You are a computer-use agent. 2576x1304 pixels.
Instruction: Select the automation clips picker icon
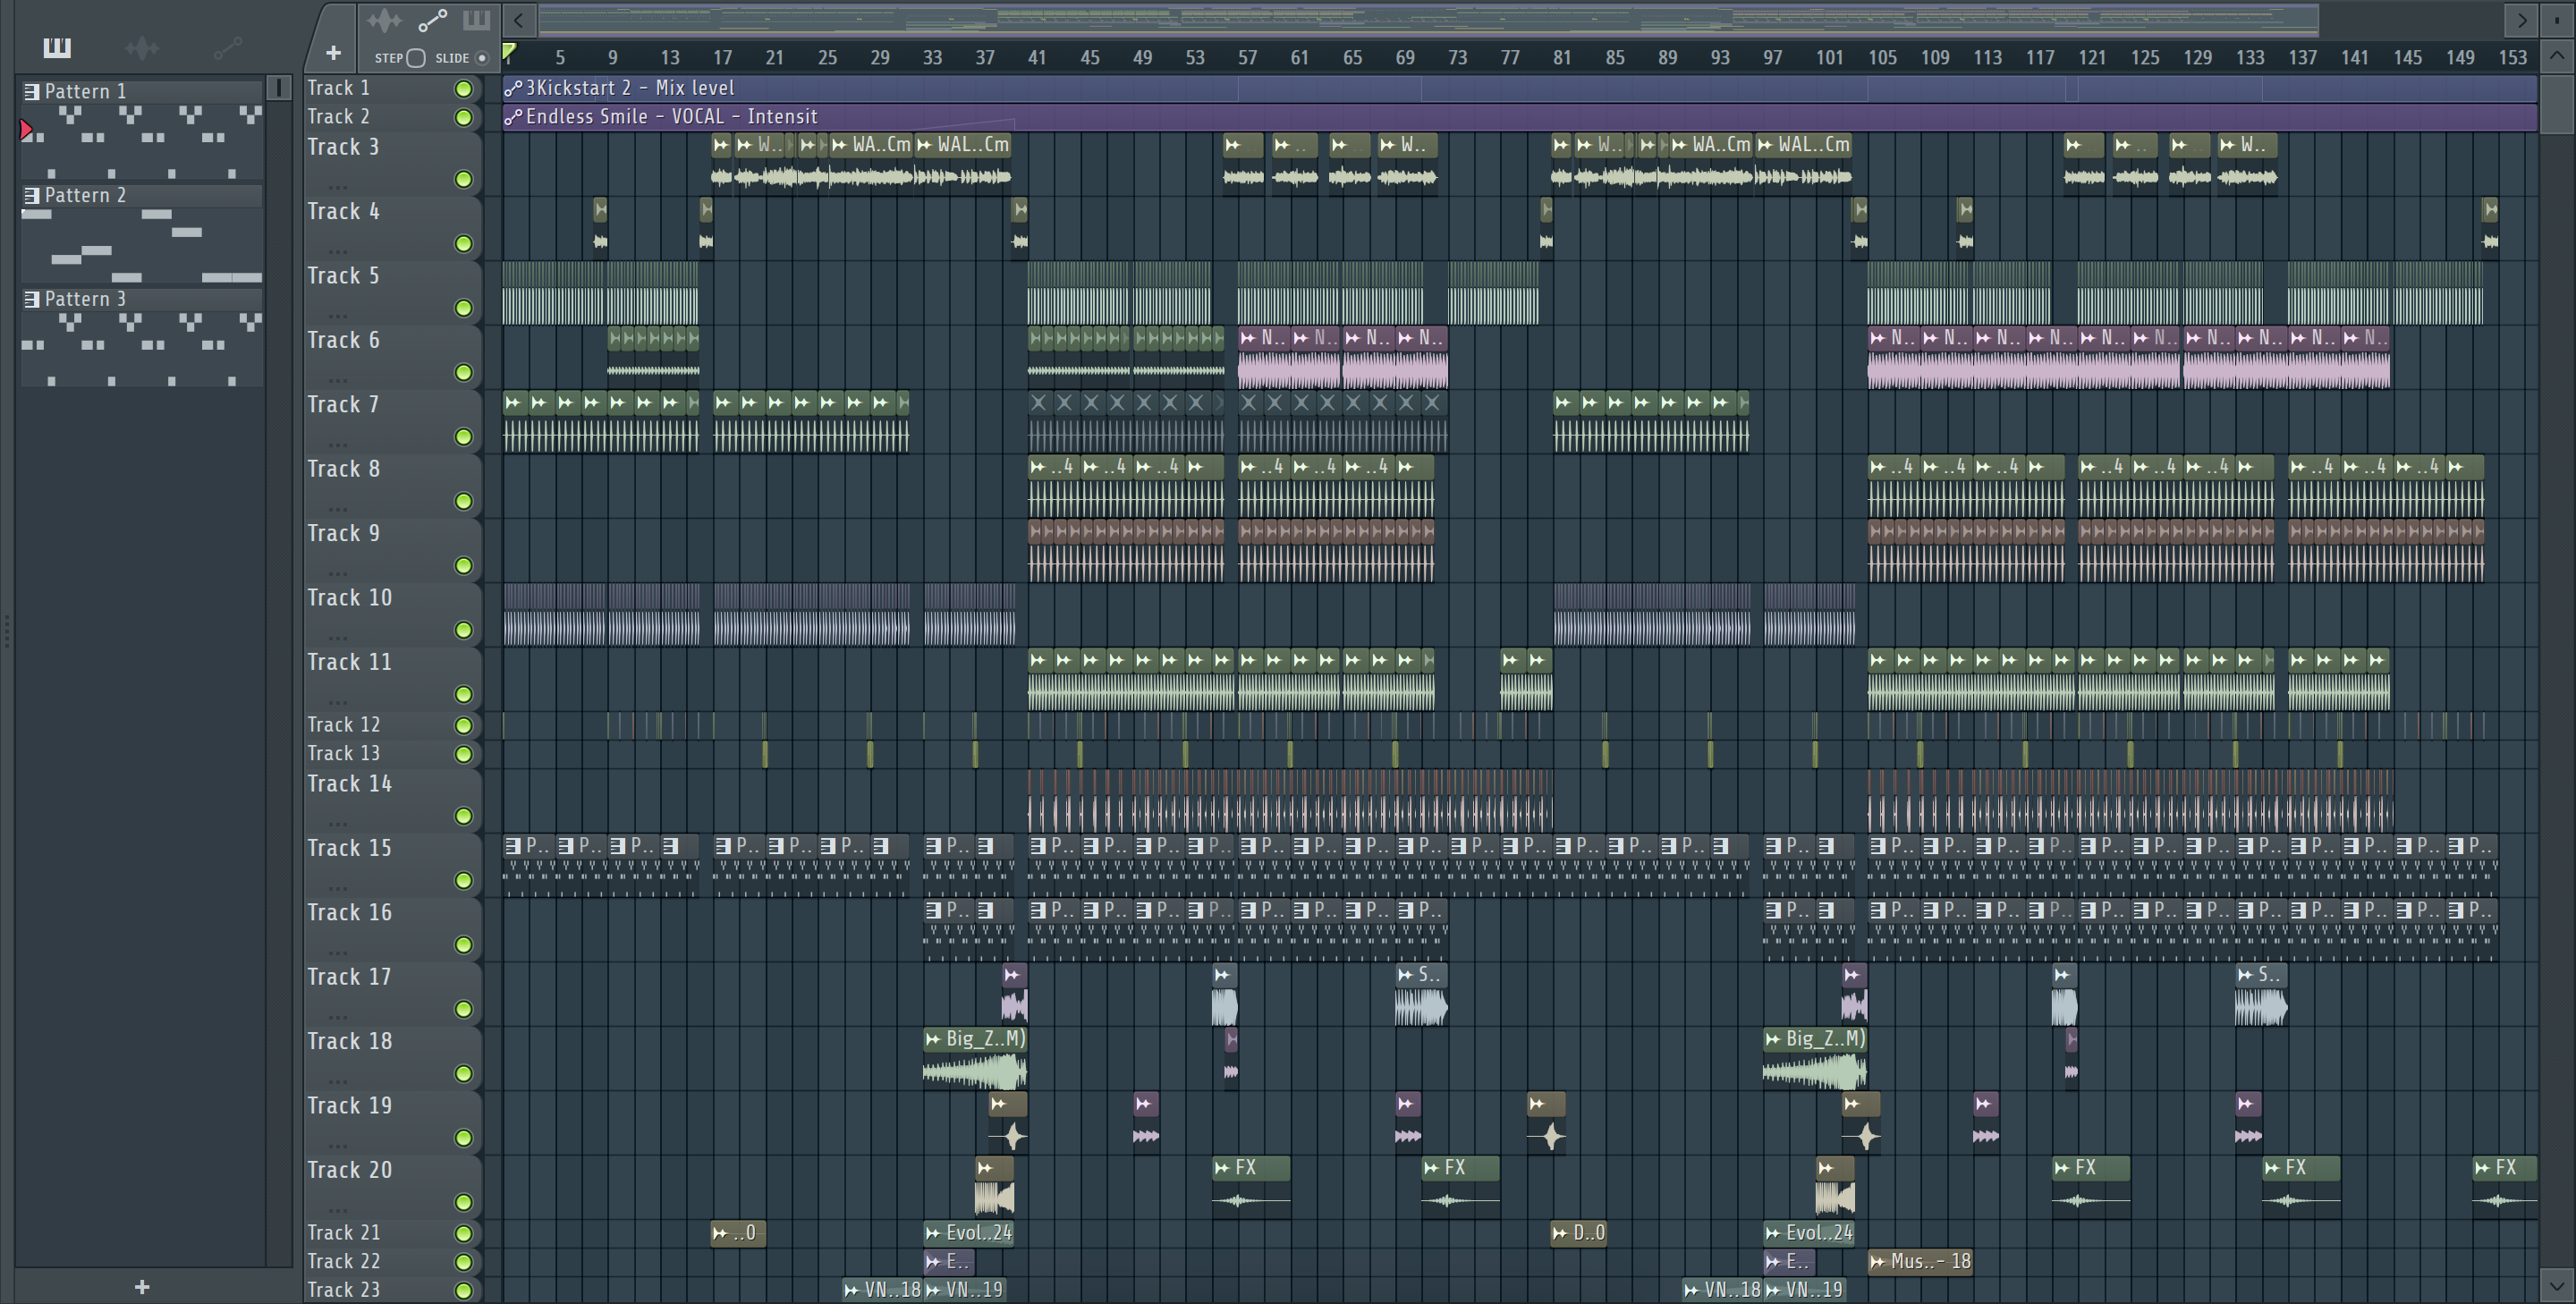click(227, 47)
